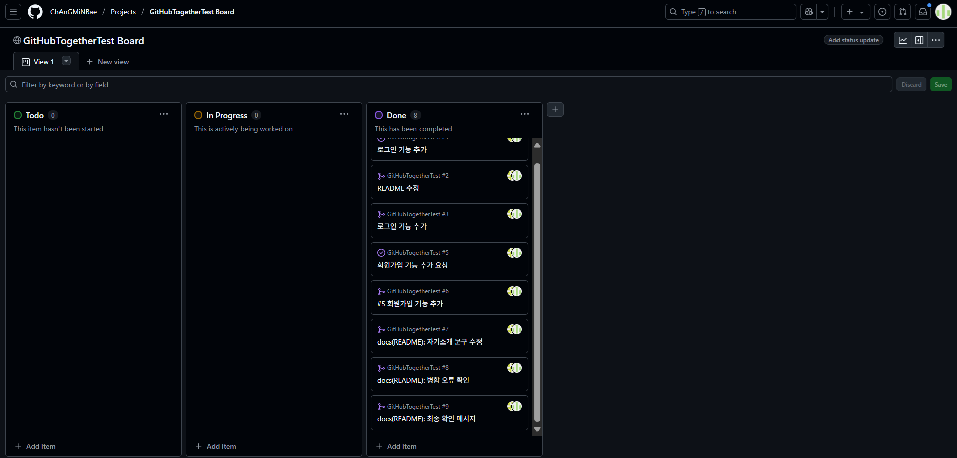Image resolution: width=957 pixels, height=458 pixels.
Task: Click the assignee avatar on card #5
Action: (515, 253)
